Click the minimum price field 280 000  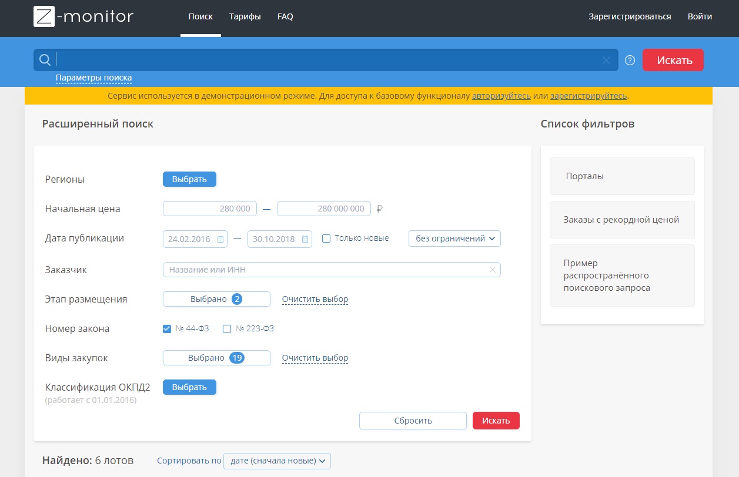coord(210,209)
